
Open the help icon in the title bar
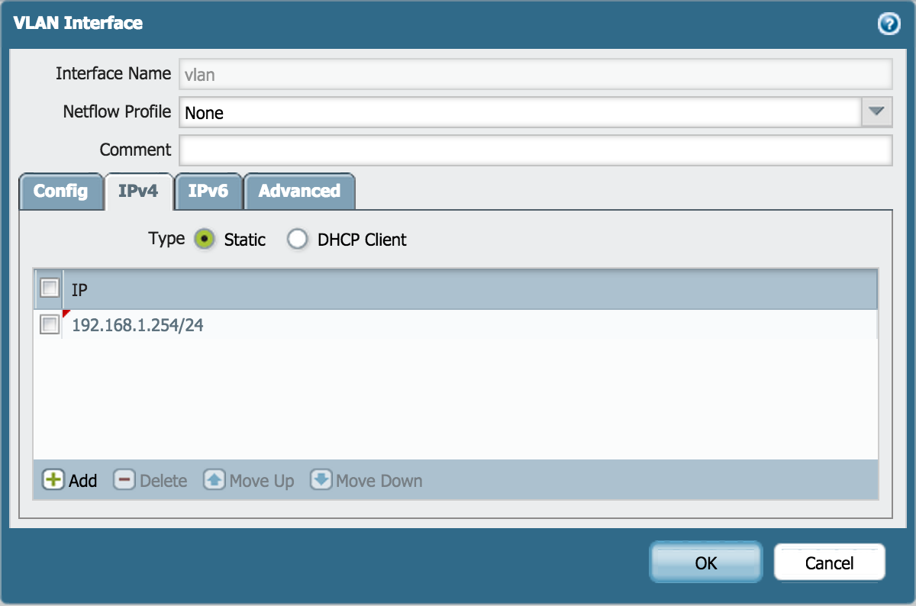(x=888, y=24)
